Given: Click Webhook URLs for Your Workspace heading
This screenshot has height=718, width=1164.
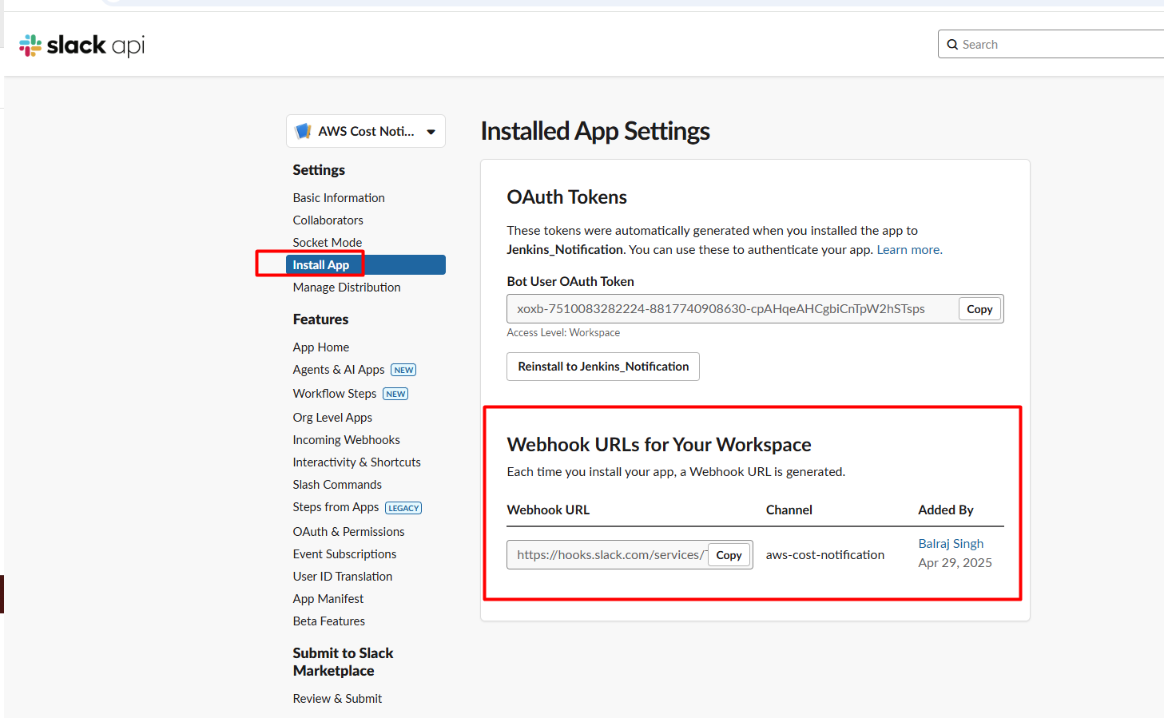Looking at the screenshot, I should pos(659,445).
